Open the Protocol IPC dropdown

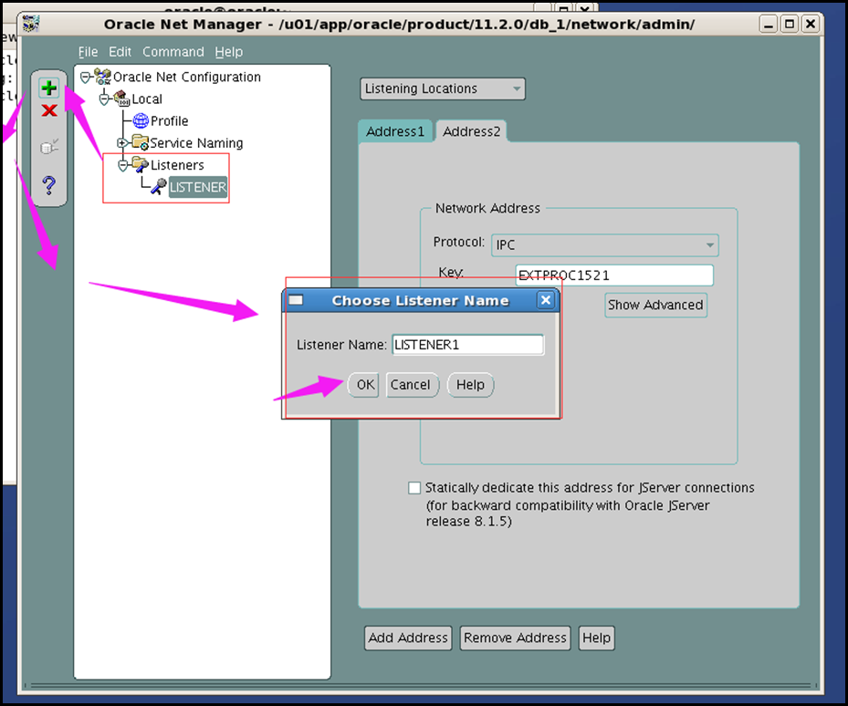coord(604,244)
